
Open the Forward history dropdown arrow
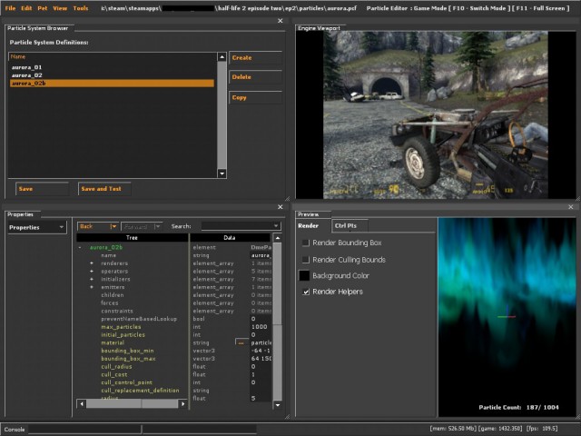(158, 226)
